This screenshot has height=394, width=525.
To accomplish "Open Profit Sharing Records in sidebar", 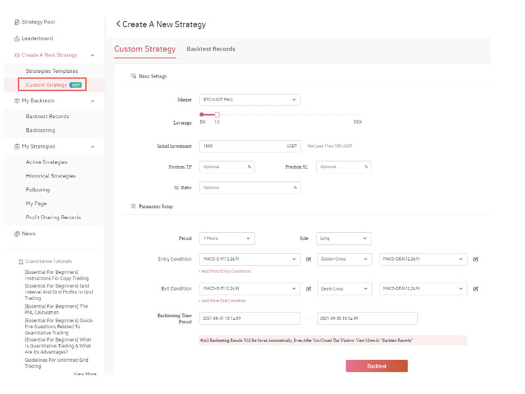I will point(53,217).
